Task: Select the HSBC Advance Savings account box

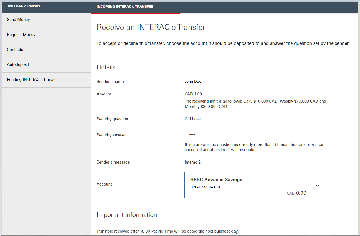Action: coord(254,185)
